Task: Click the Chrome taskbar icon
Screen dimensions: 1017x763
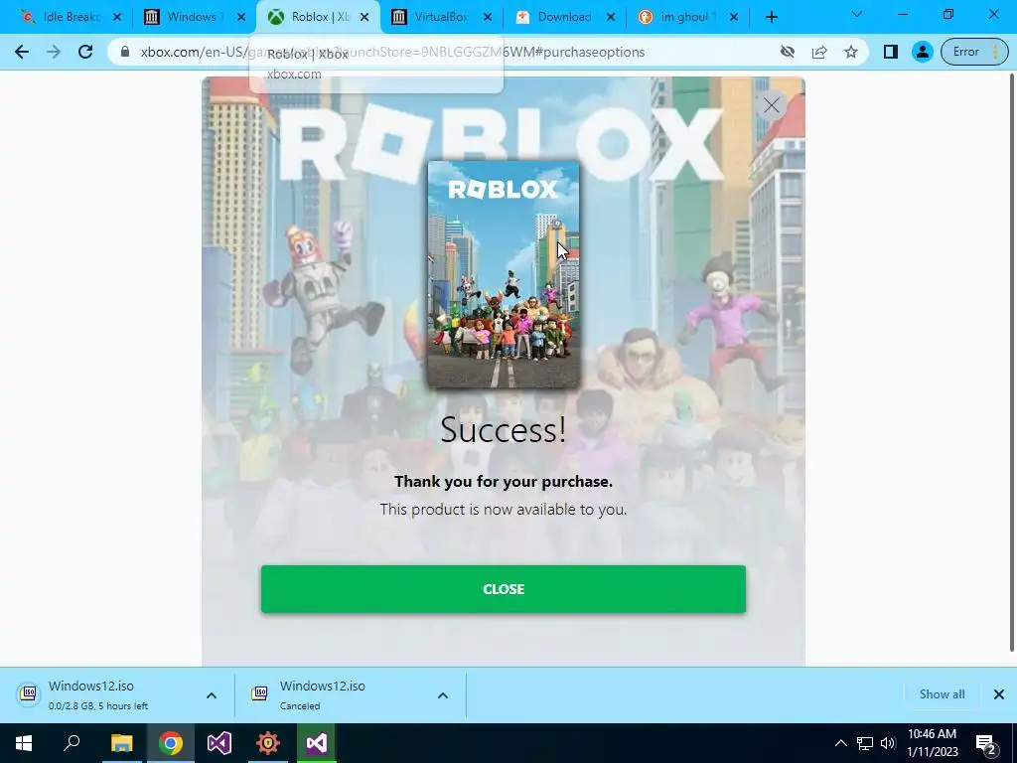Action: [x=171, y=743]
